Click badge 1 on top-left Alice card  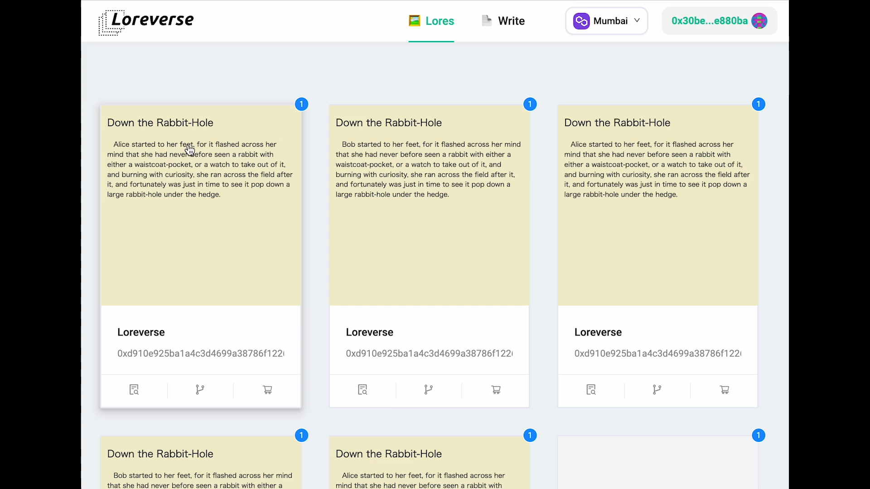click(301, 104)
